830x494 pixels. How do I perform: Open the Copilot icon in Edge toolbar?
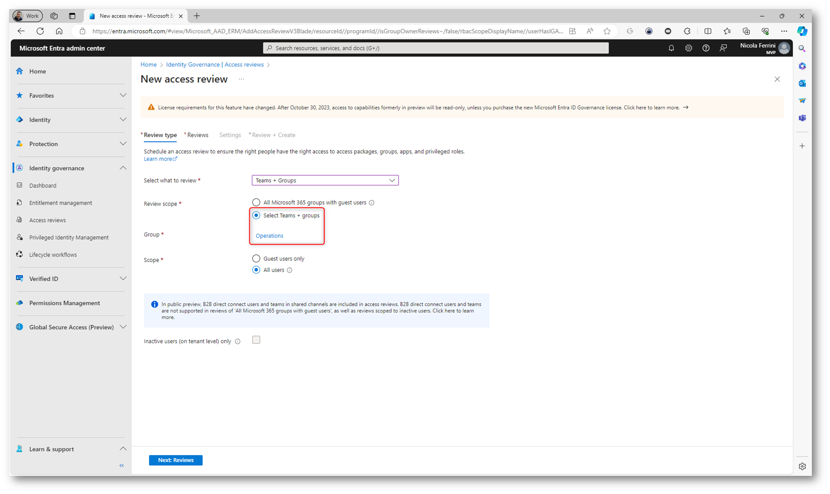coord(802,31)
